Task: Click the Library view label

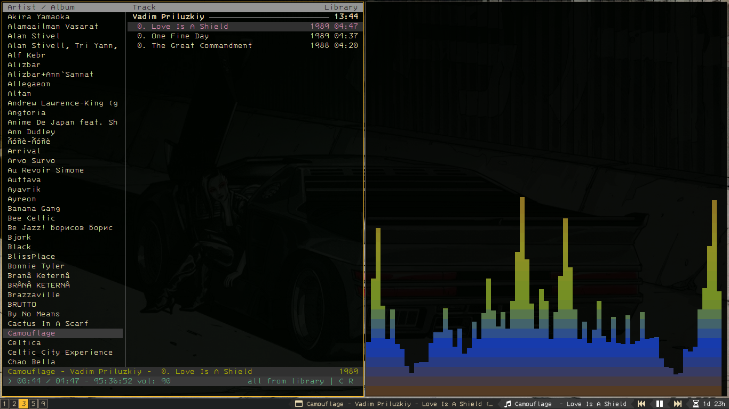Action: (x=341, y=7)
